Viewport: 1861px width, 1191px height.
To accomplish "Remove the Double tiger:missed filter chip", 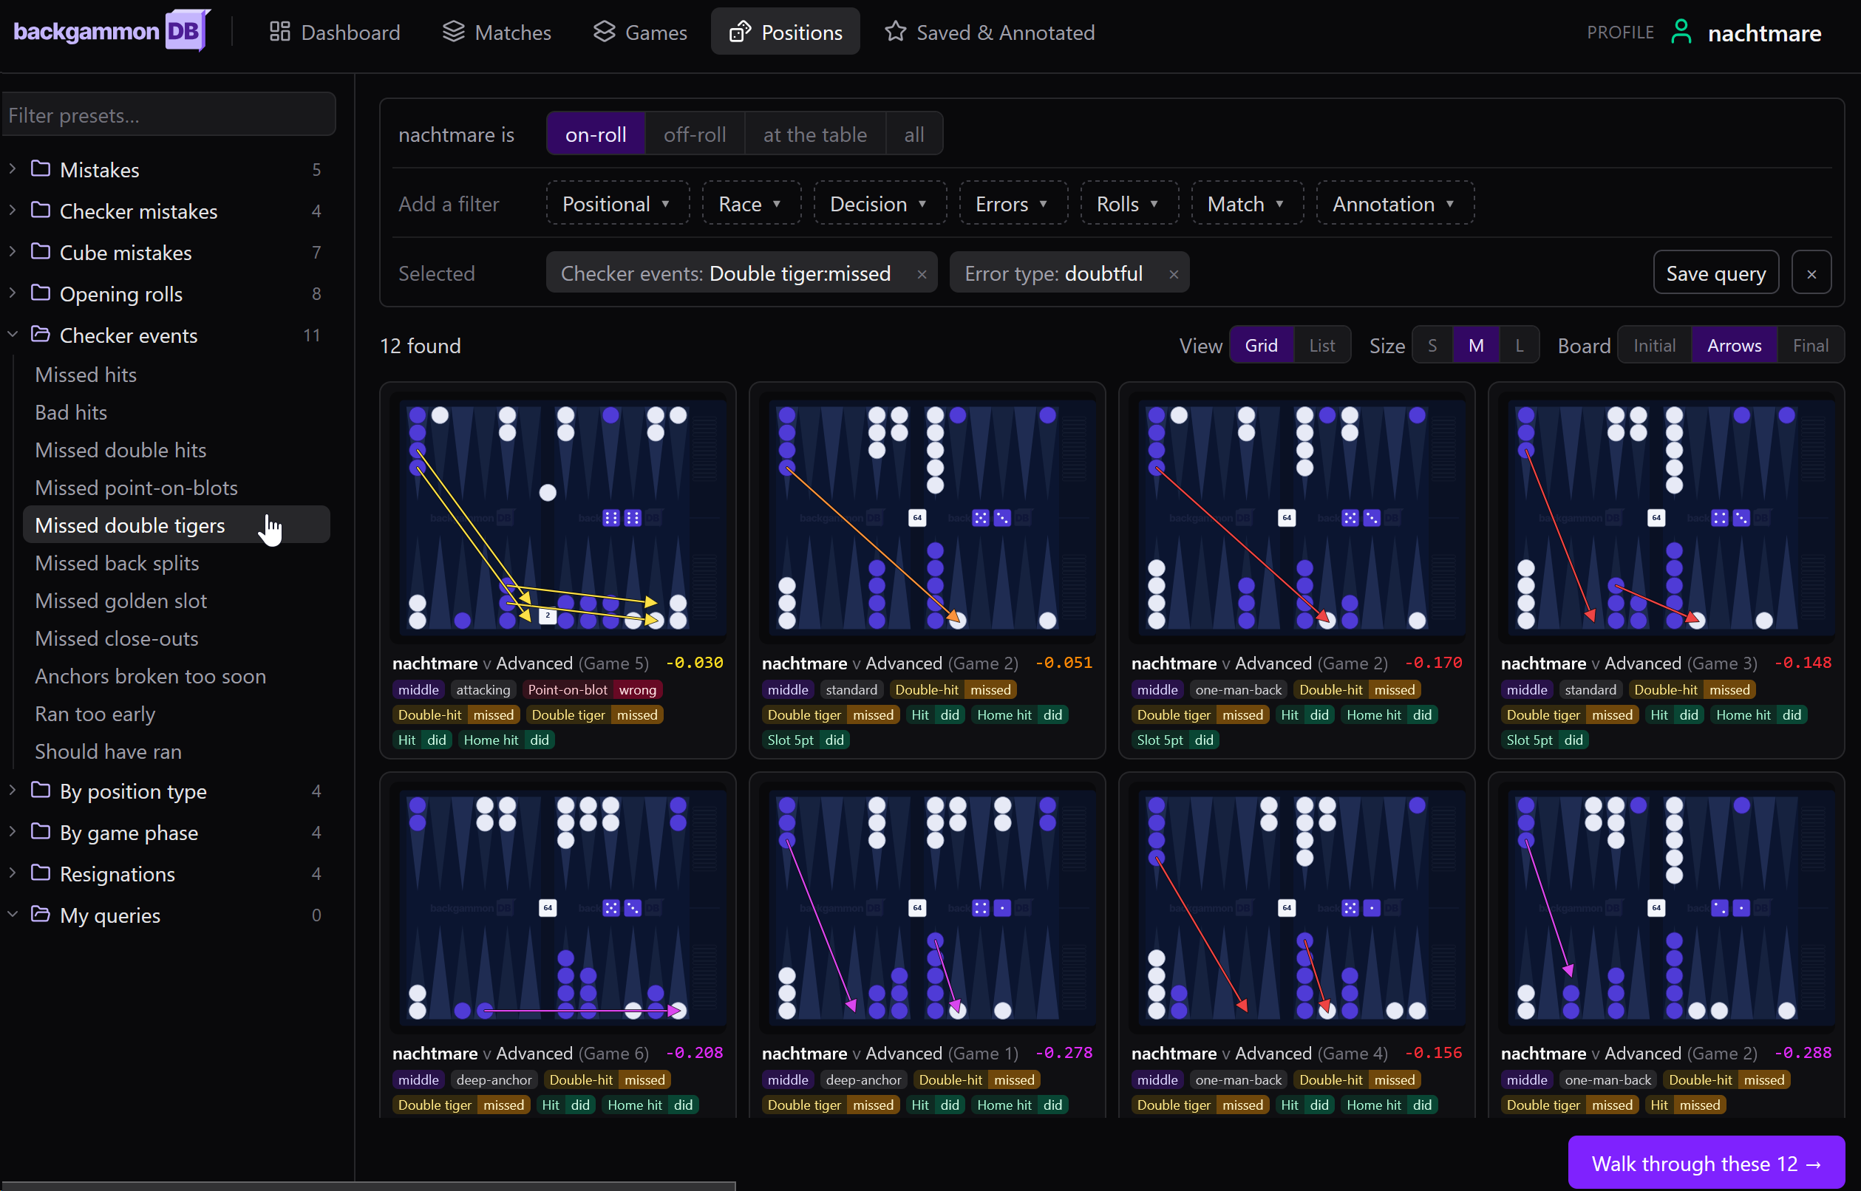I will pos(921,274).
